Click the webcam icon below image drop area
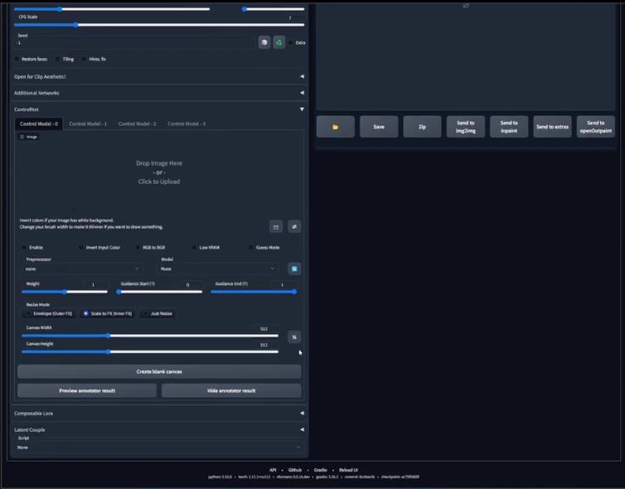Image resolution: width=625 pixels, height=489 pixels. (276, 227)
